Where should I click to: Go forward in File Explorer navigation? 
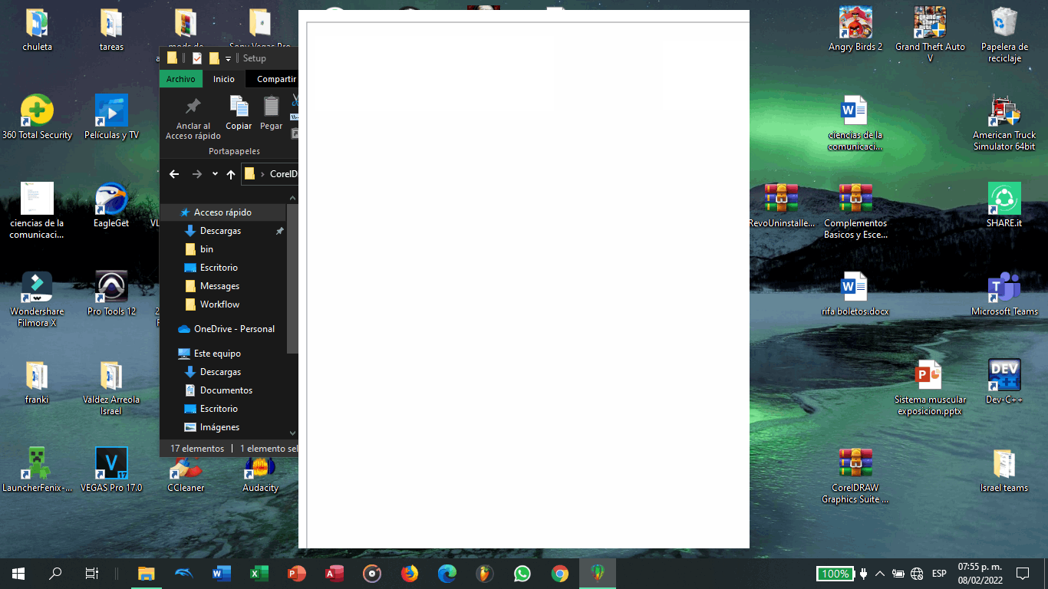click(197, 174)
